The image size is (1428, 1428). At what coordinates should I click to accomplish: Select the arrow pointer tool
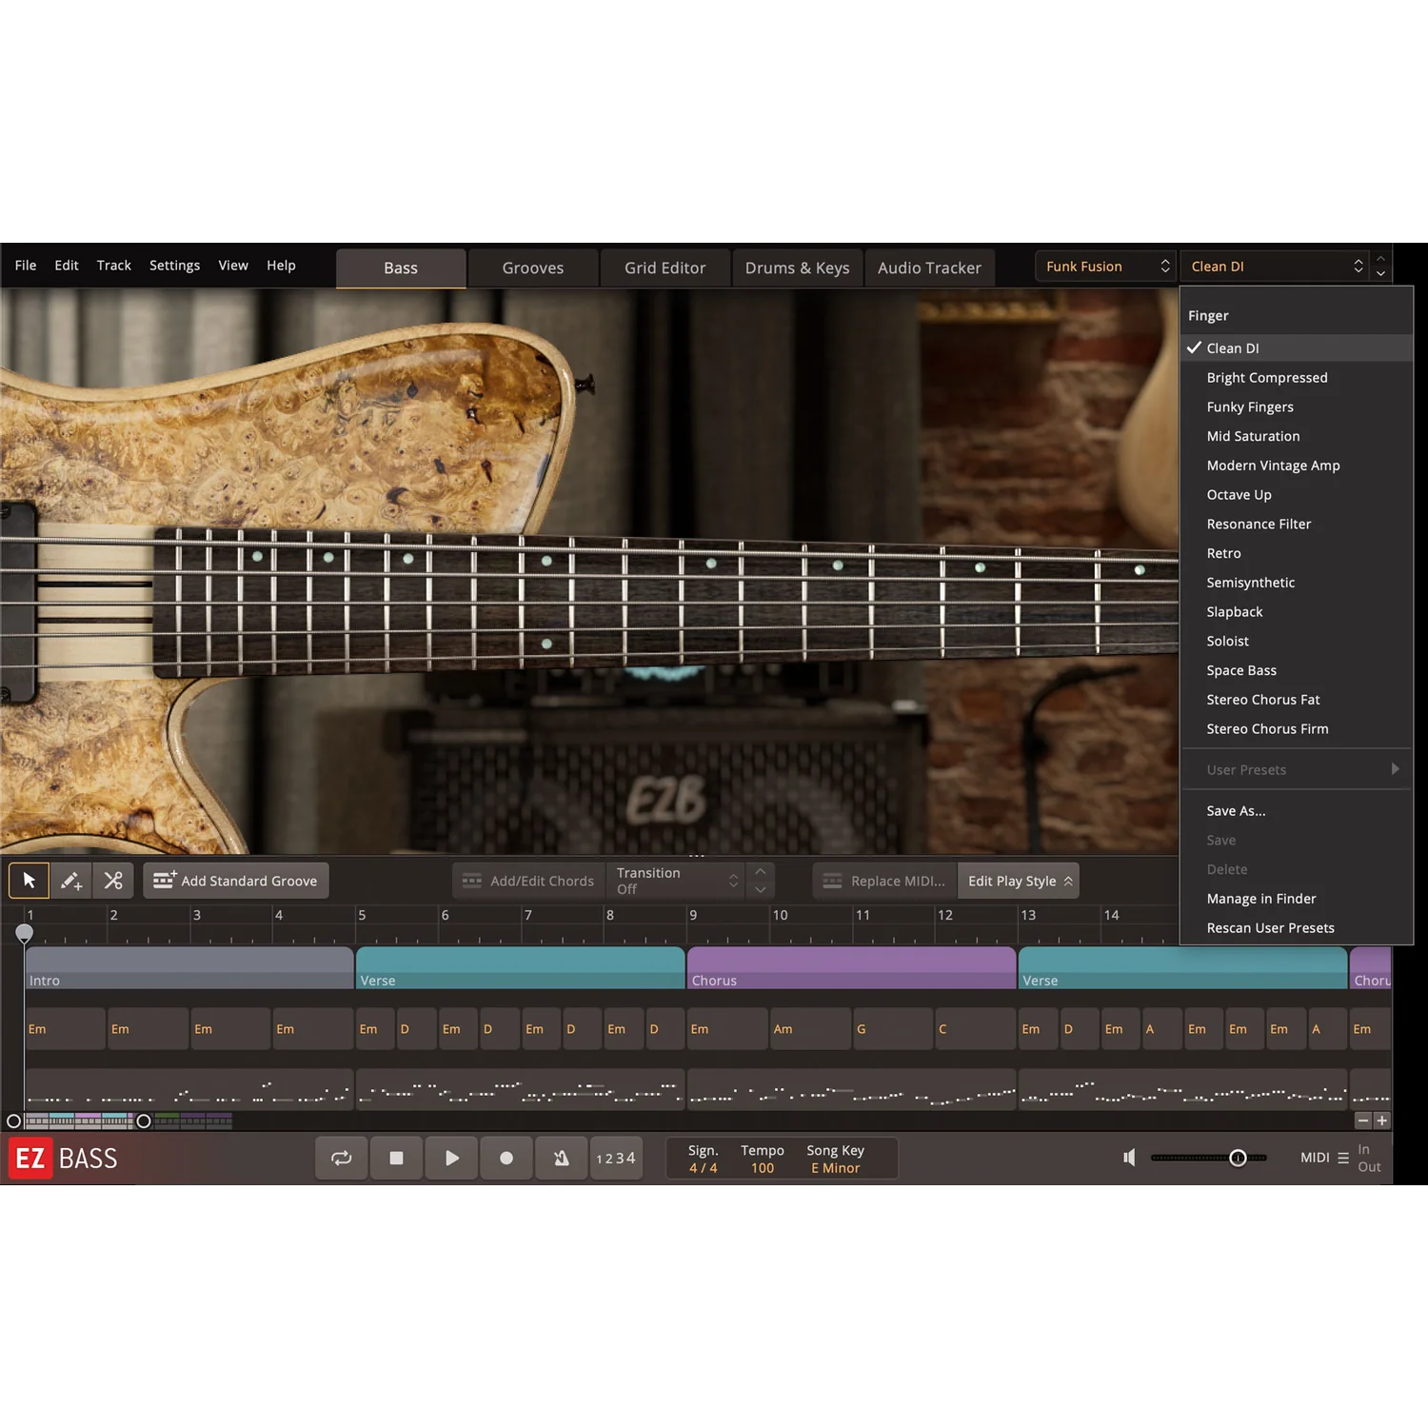click(x=29, y=881)
